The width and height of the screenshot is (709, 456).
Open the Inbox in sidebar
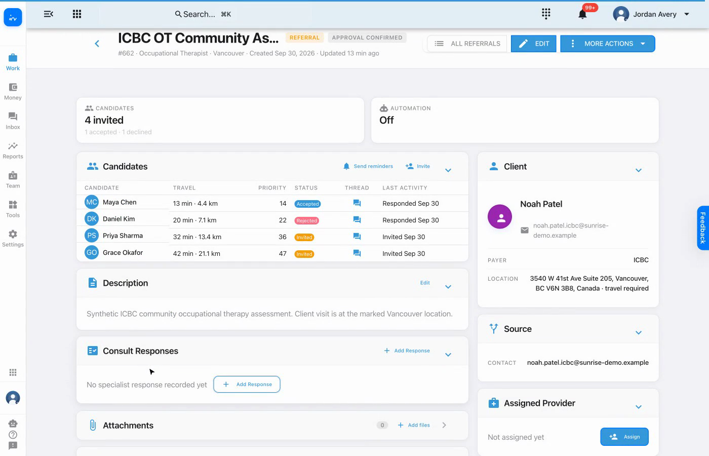[13, 121]
